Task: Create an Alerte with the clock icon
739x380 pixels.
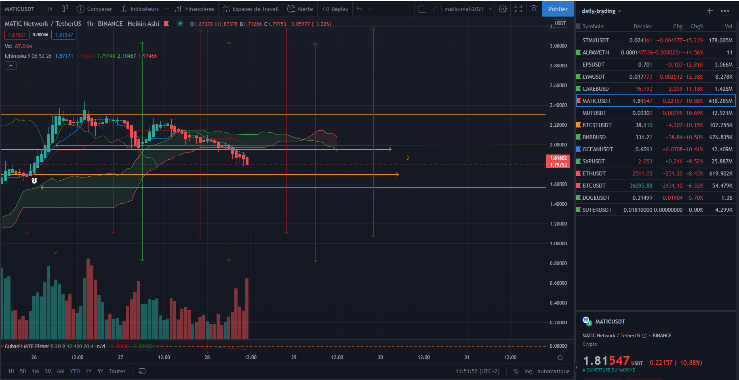Action: coord(300,9)
